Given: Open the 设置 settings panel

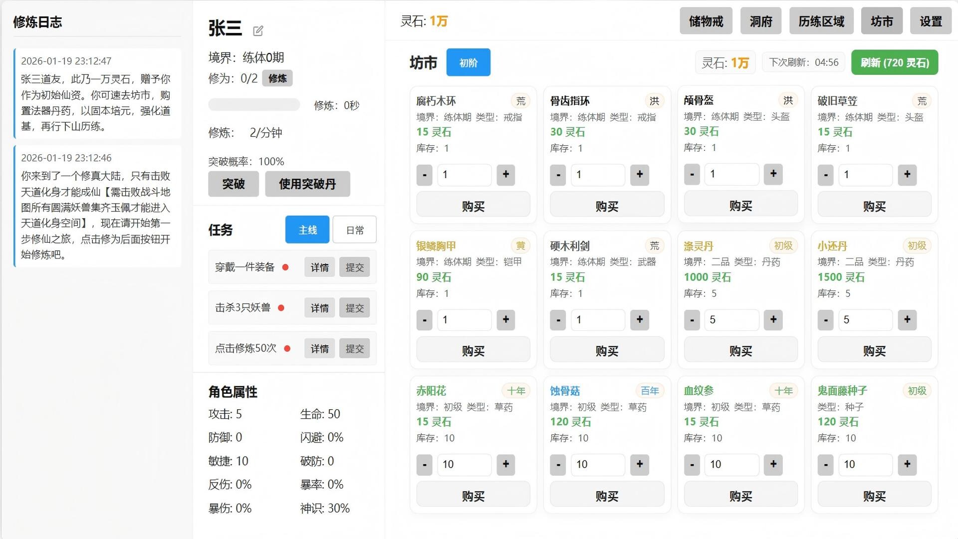Looking at the screenshot, I should click(930, 21).
